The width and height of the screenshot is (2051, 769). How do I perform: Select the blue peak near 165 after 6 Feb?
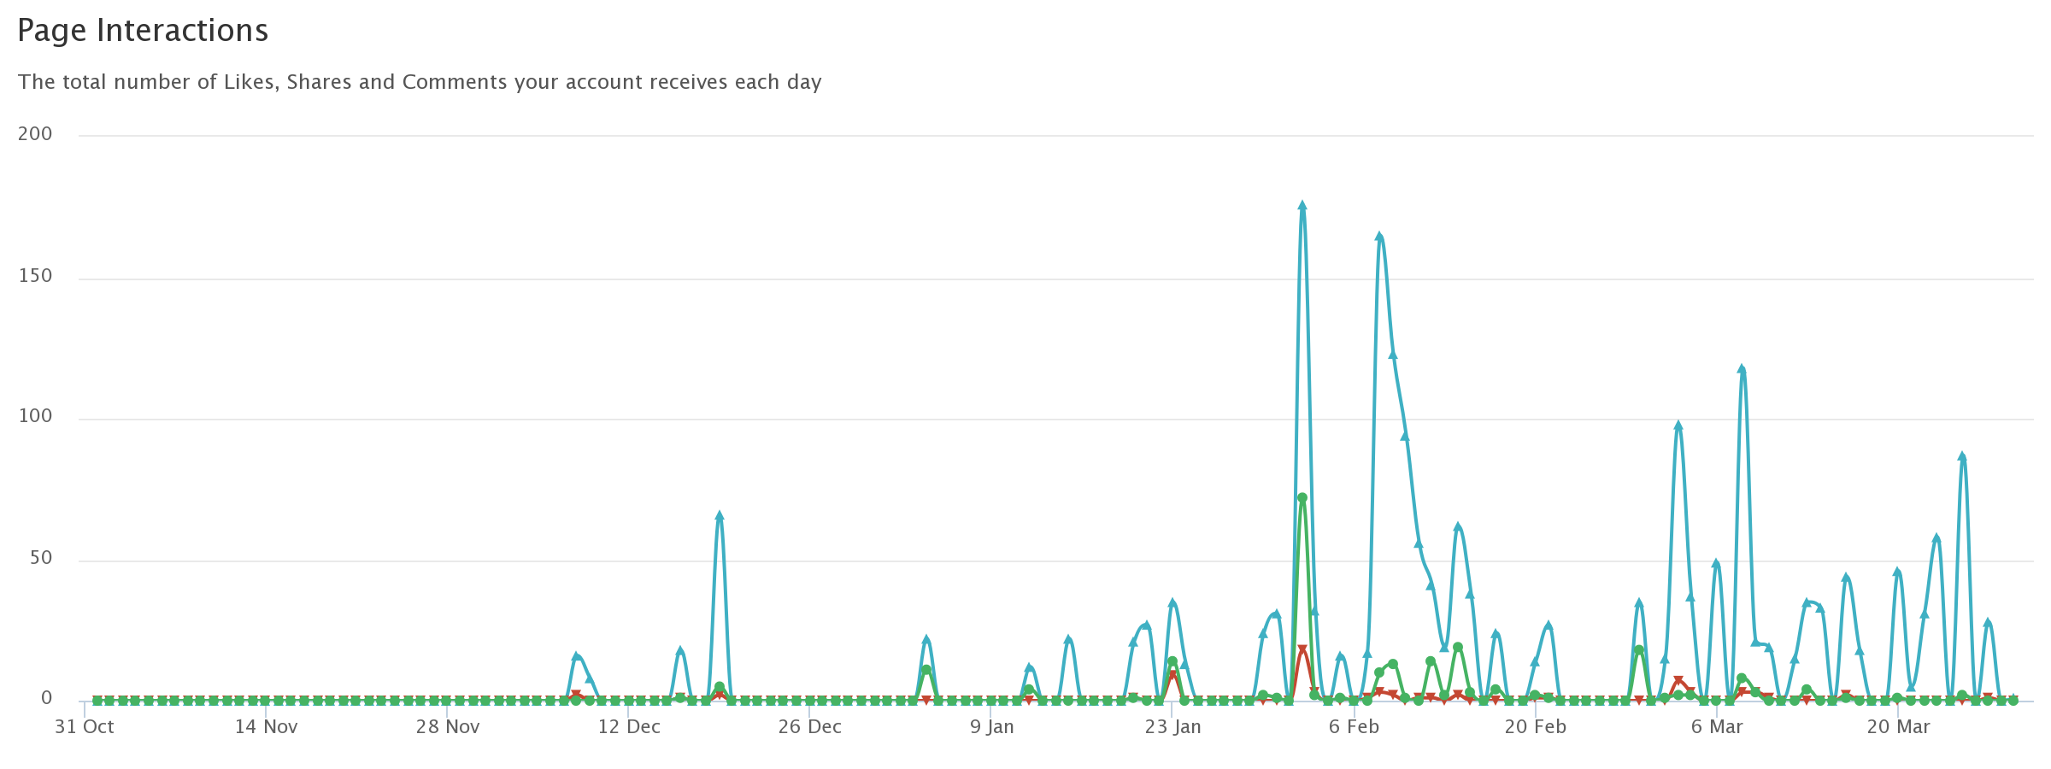pos(1379,237)
